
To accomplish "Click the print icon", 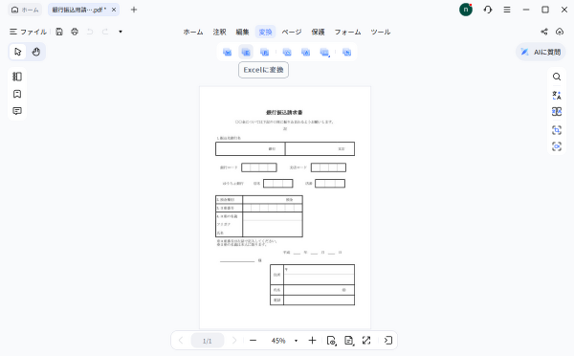I will 75,32.
